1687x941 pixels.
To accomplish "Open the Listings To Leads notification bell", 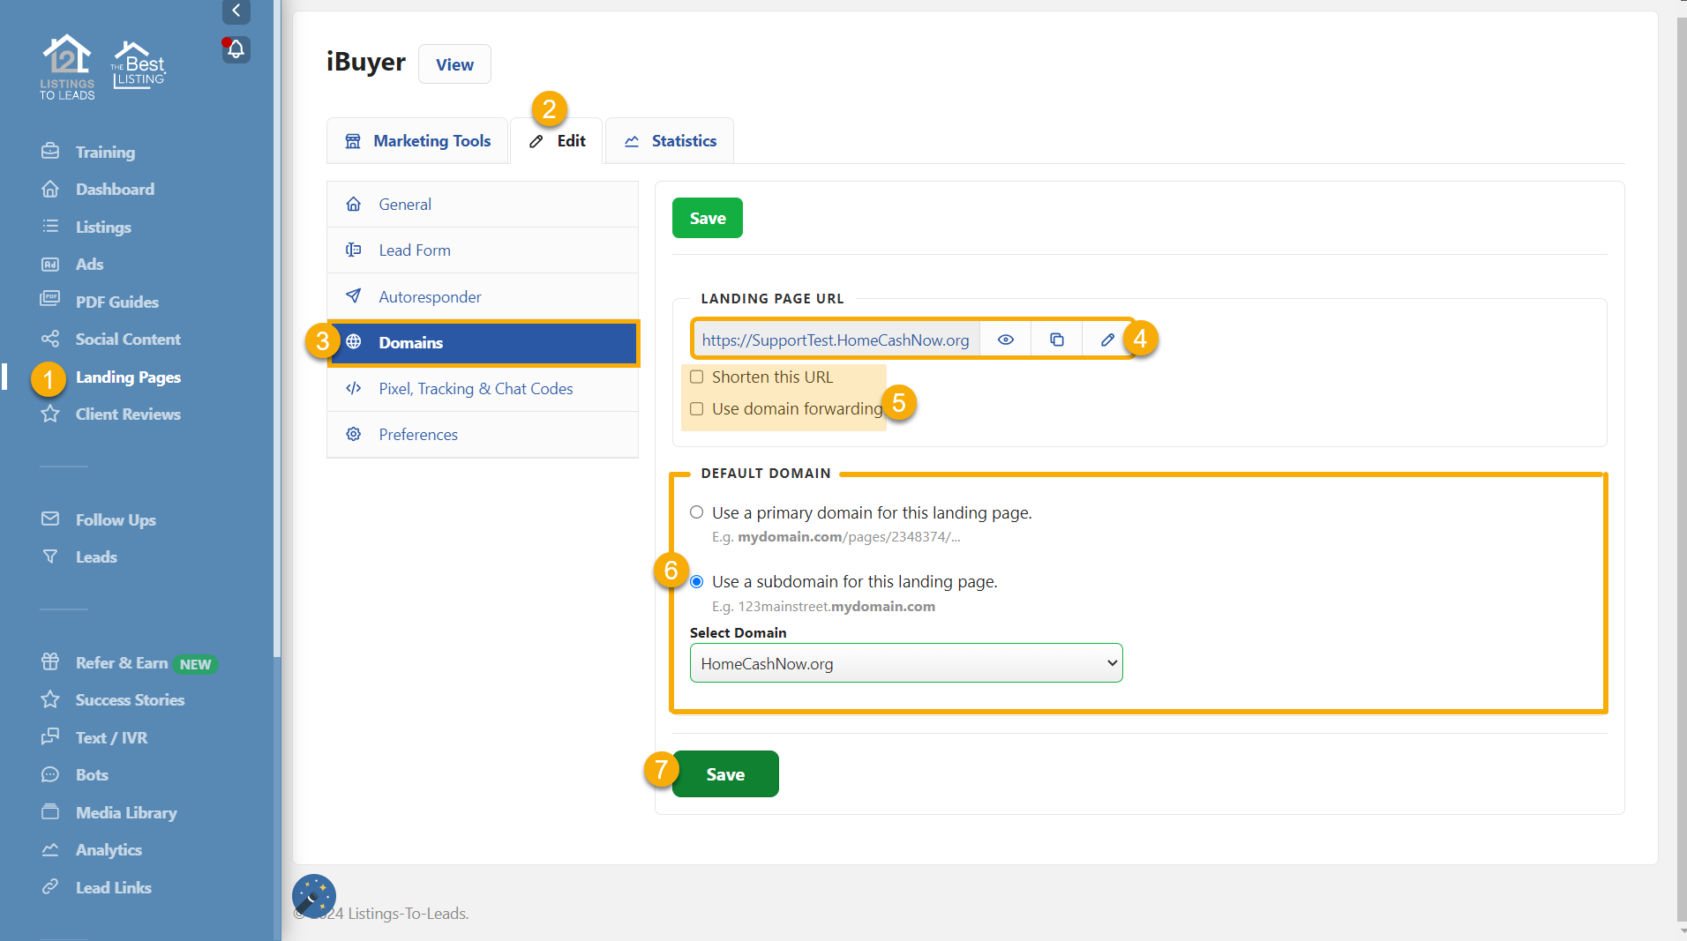I will [x=236, y=49].
